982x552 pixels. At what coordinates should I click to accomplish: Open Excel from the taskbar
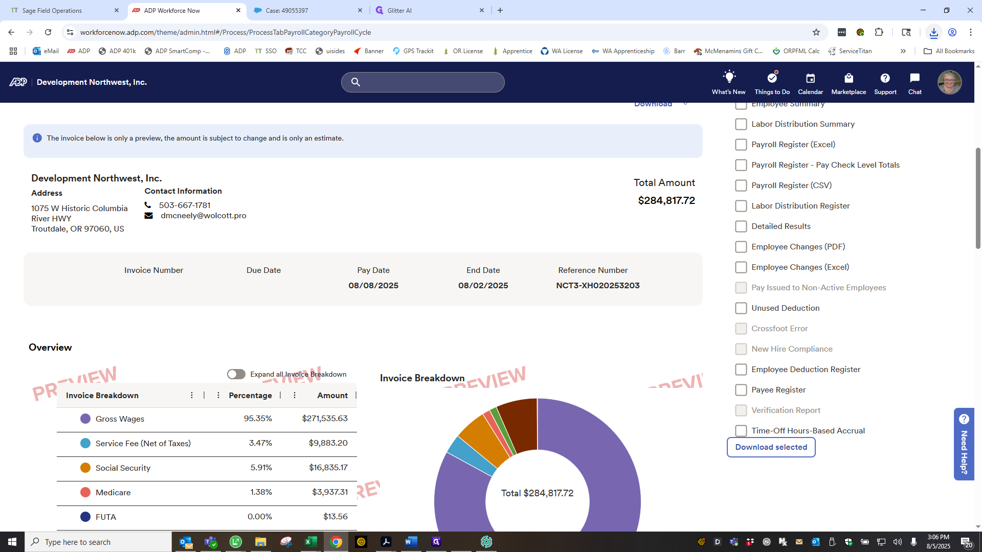click(310, 542)
